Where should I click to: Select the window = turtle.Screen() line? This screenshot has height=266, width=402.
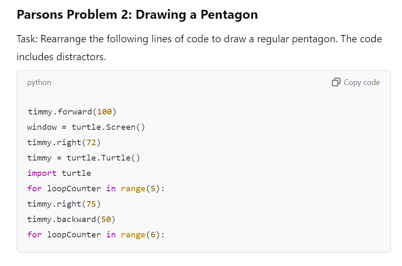pos(85,127)
